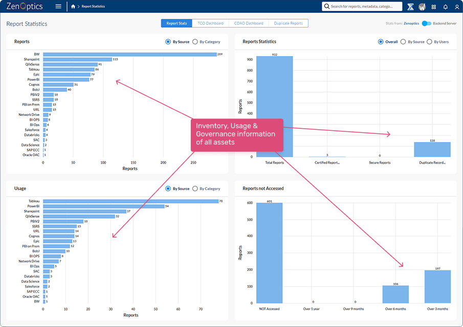Click the NOT Accessed bar in chart

269,253
